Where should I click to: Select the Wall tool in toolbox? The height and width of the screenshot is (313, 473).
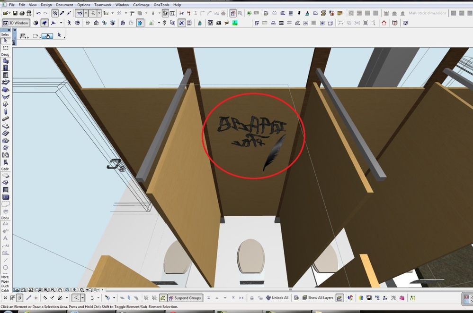tap(5, 61)
